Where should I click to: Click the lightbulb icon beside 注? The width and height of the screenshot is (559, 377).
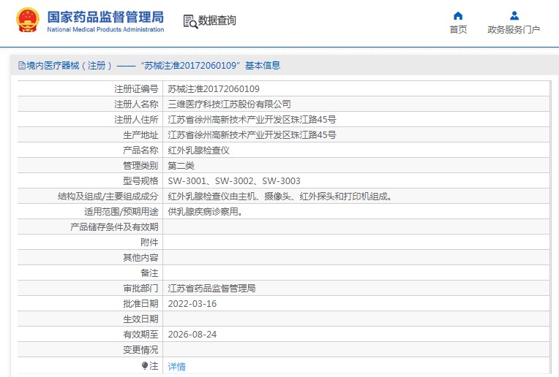click(144, 365)
